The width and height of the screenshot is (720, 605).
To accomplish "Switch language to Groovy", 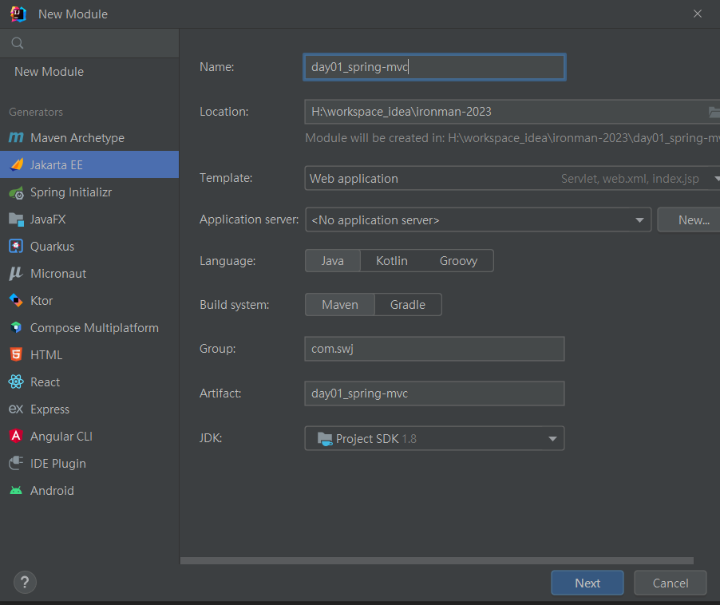I will pyautogui.click(x=458, y=261).
